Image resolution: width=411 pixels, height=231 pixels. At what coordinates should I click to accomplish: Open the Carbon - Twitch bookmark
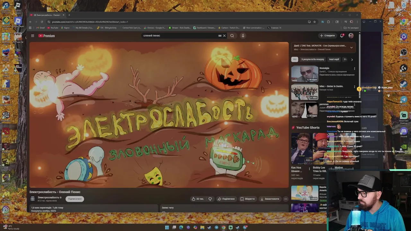(229, 28)
